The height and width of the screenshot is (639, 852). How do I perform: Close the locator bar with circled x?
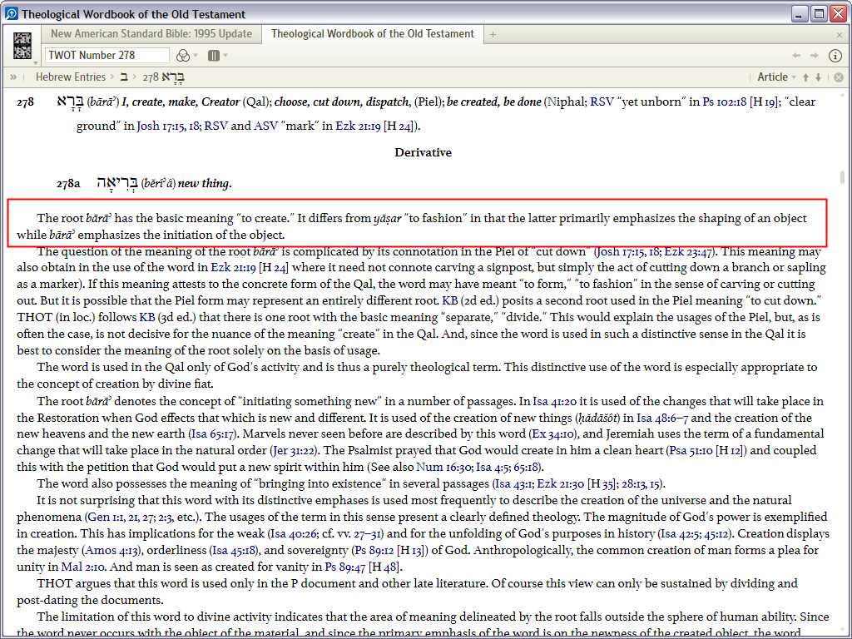[839, 77]
